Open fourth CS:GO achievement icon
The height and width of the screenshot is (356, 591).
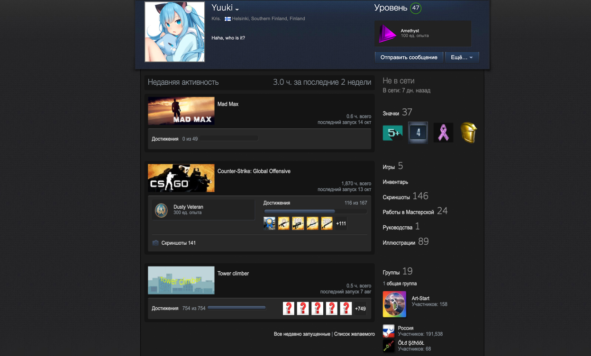[x=312, y=223]
